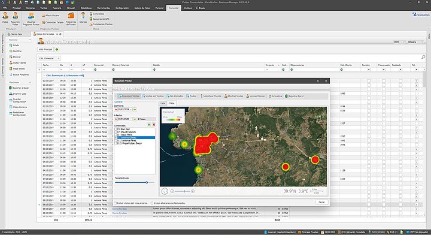The height and width of the screenshot is (235, 431).
Task: Toggle Antonia Pérez checkbox in Comerciales list
Action: pyautogui.click(x=116, y=140)
